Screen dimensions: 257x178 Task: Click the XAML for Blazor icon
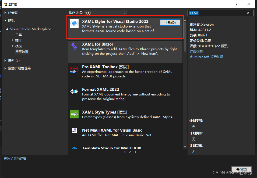tap(74, 46)
